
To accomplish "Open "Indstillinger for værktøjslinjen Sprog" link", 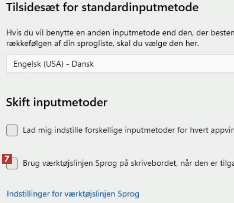I will tap(73, 194).
